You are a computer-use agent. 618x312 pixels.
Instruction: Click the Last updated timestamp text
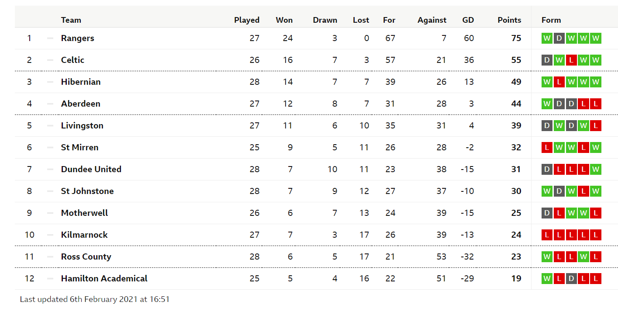(95, 299)
